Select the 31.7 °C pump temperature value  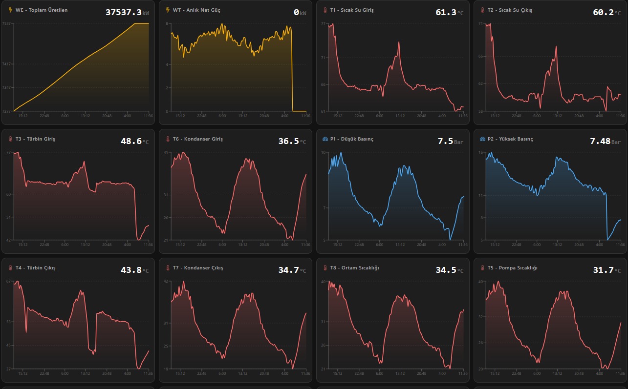coord(607,270)
